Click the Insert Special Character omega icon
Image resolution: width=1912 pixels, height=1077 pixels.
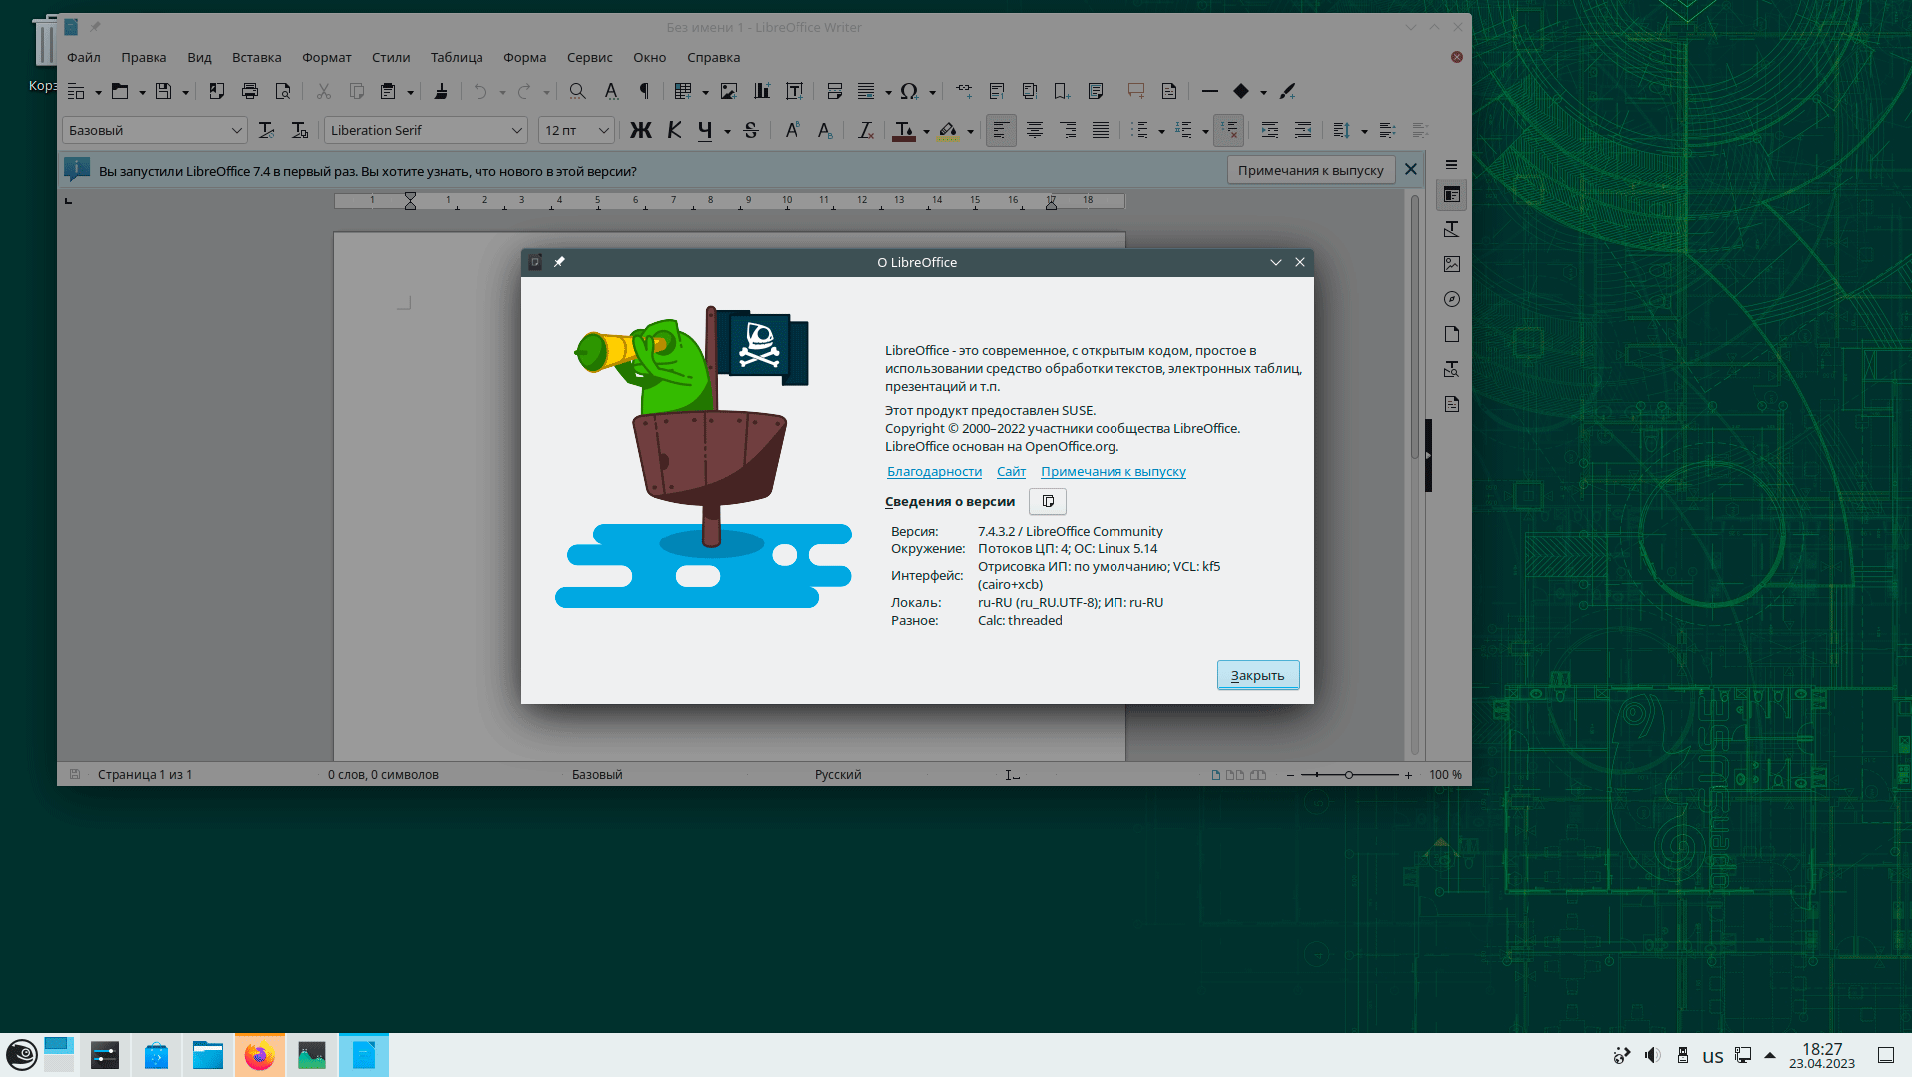pos(908,91)
